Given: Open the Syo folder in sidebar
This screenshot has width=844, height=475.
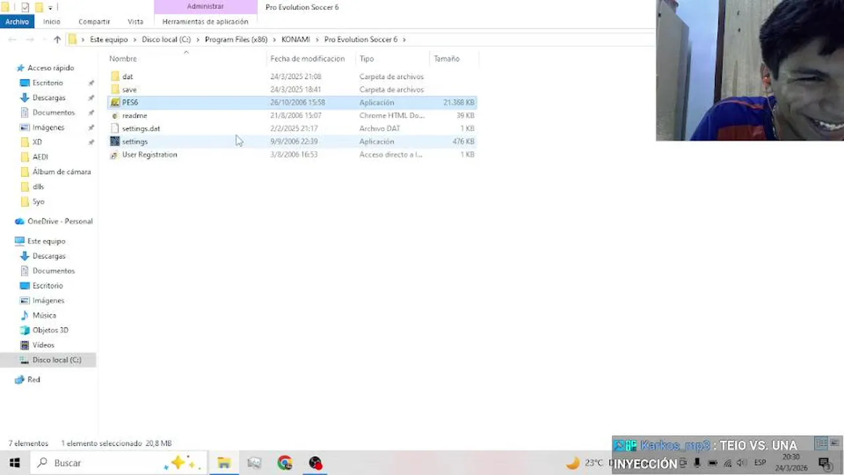Looking at the screenshot, I should (x=38, y=202).
